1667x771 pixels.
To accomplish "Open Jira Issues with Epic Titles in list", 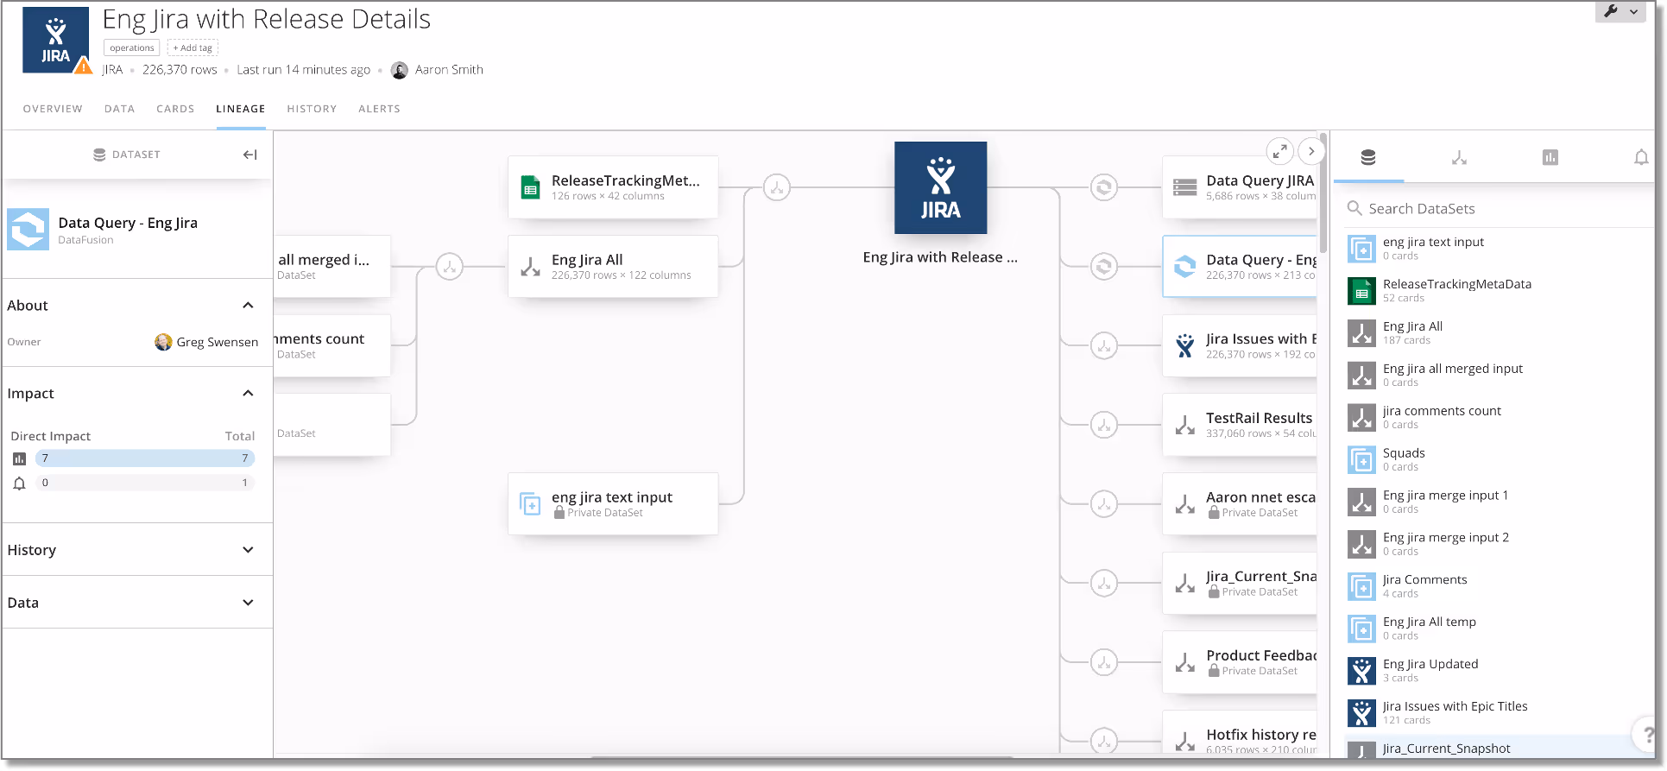I will click(x=1498, y=713).
